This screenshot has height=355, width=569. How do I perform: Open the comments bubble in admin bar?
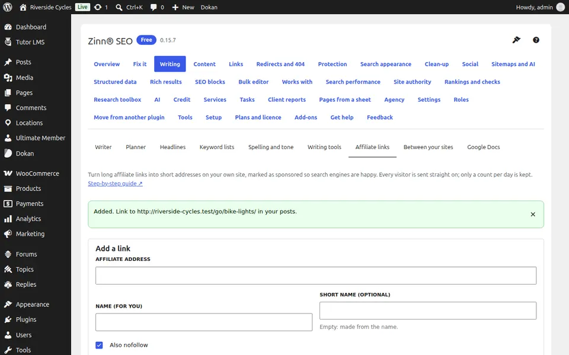pos(157,7)
